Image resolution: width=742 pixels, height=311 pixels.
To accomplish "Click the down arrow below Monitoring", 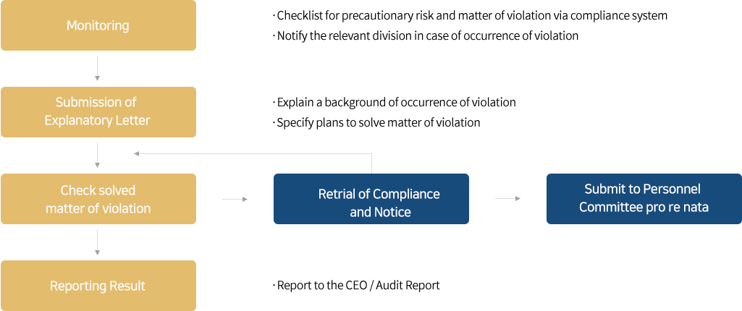I will click(97, 68).
